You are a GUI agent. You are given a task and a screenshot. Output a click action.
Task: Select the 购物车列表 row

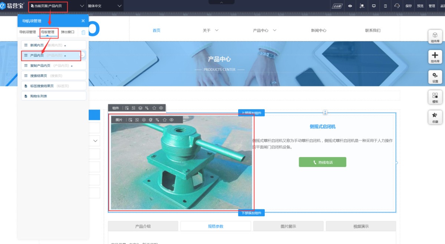click(x=53, y=96)
